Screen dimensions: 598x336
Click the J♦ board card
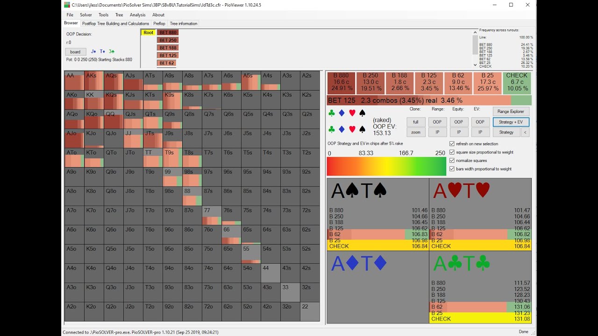93,51
